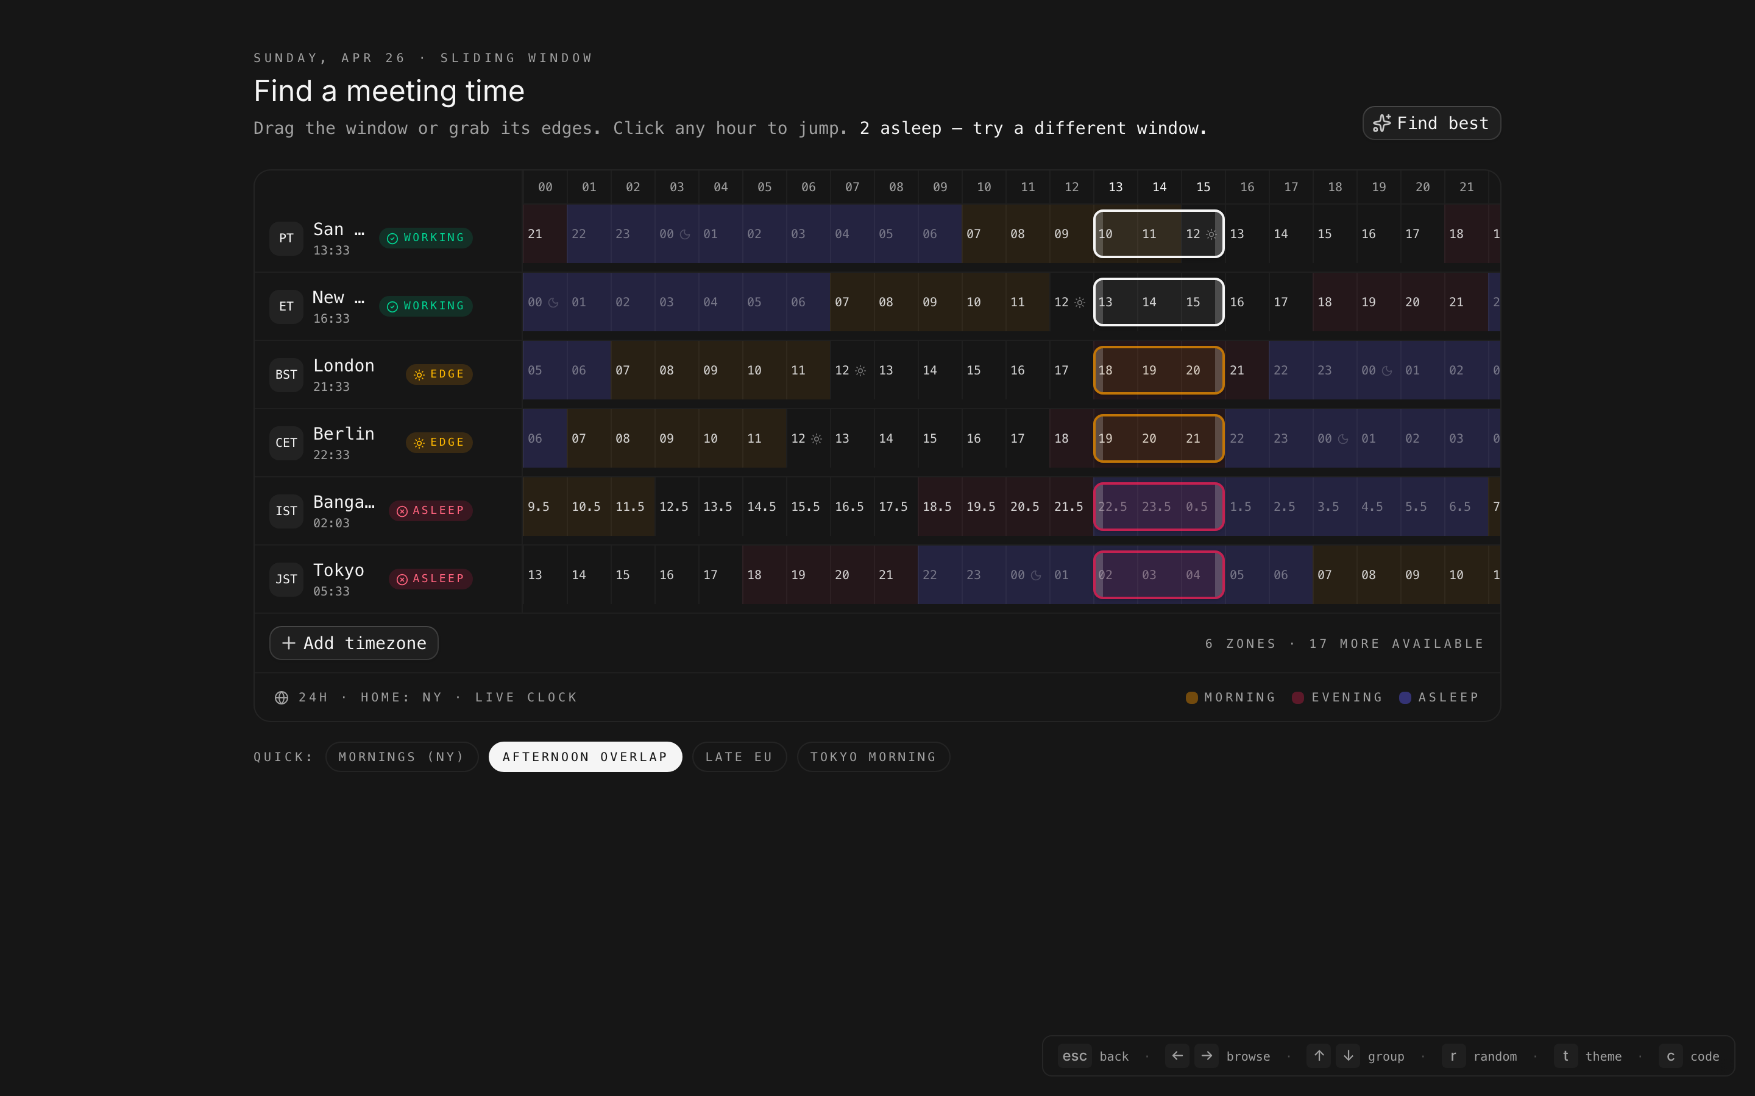Click the c code shortcut key
1755x1096 pixels.
click(x=1670, y=1056)
